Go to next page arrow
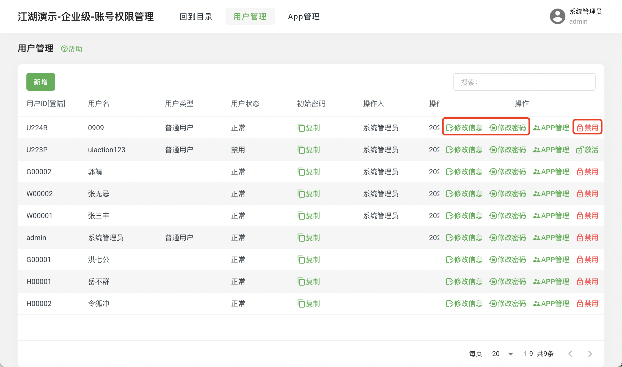The width and height of the screenshot is (622, 367). (590, 354)
